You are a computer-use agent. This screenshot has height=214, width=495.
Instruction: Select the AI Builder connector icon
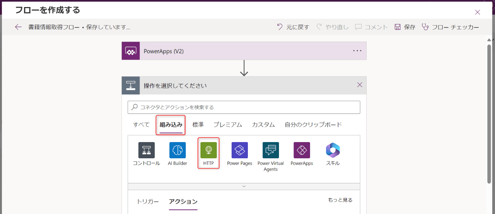click(177, 150)
